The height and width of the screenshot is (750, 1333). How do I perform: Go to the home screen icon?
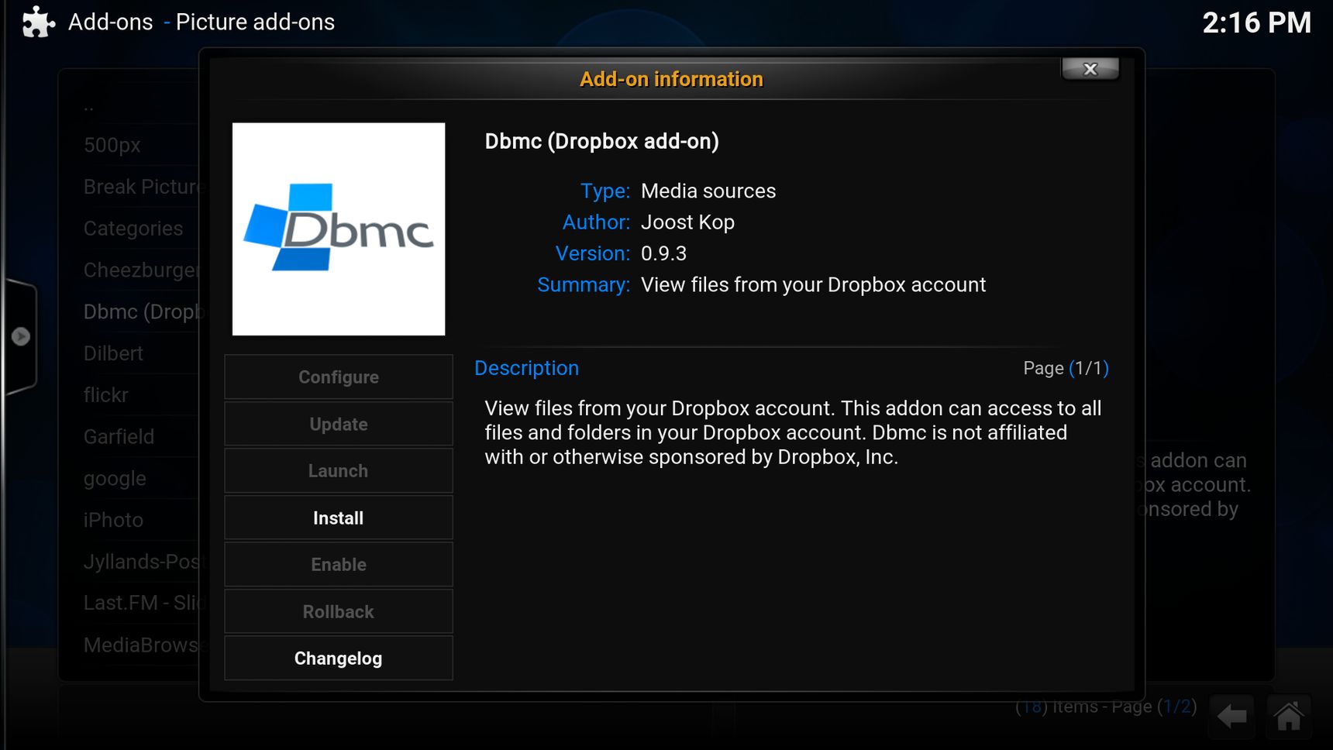click(1289, 716)
